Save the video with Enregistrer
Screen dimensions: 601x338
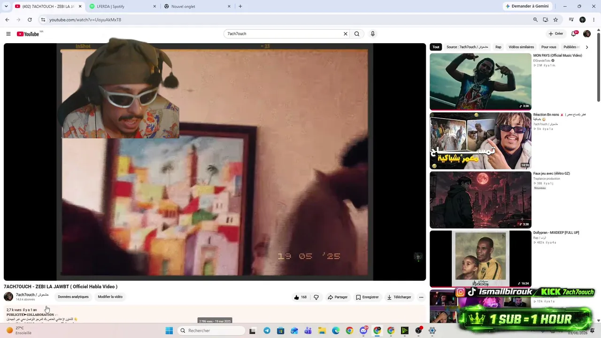367,297
